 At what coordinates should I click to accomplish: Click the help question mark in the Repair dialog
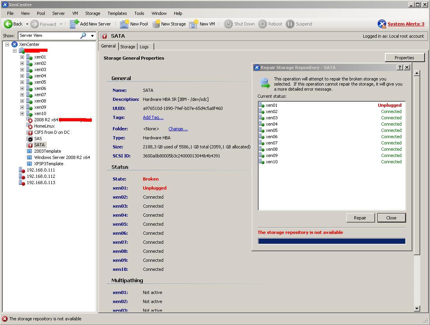click(x=400, y=68)
